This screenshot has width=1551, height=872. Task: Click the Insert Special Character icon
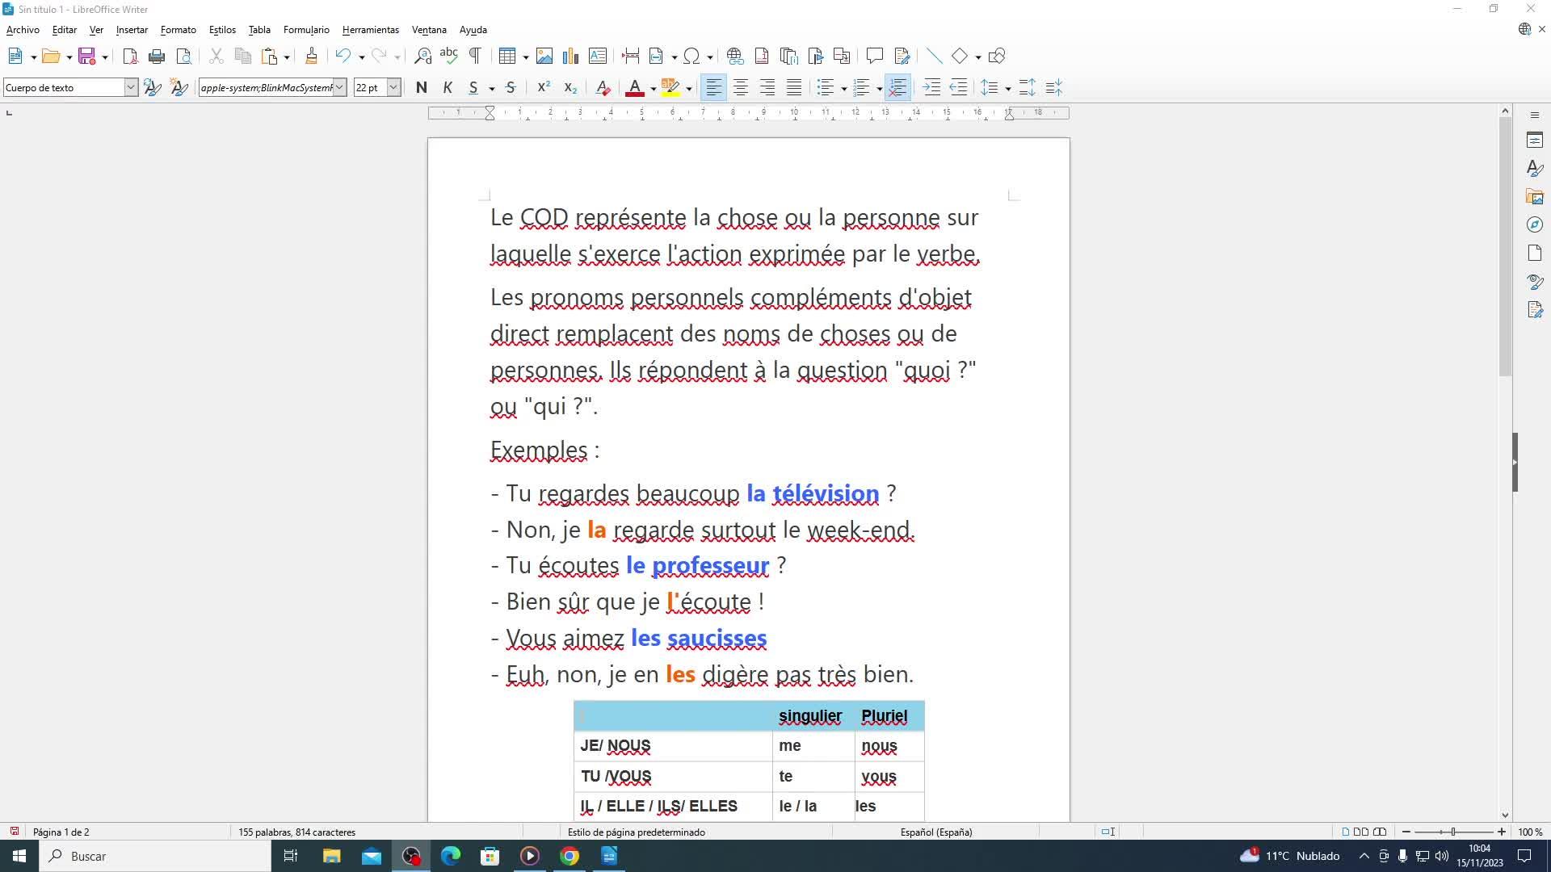coord(691,57)
